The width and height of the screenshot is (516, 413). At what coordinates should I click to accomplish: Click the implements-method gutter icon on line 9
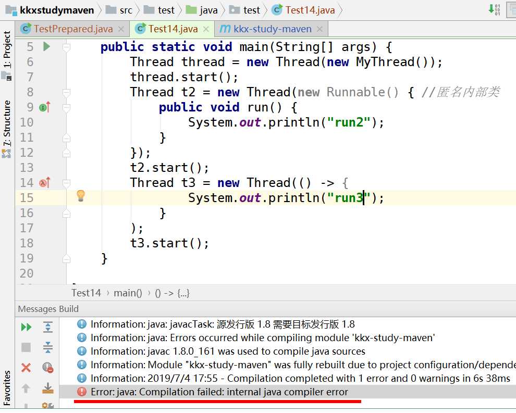coord(45,107)
